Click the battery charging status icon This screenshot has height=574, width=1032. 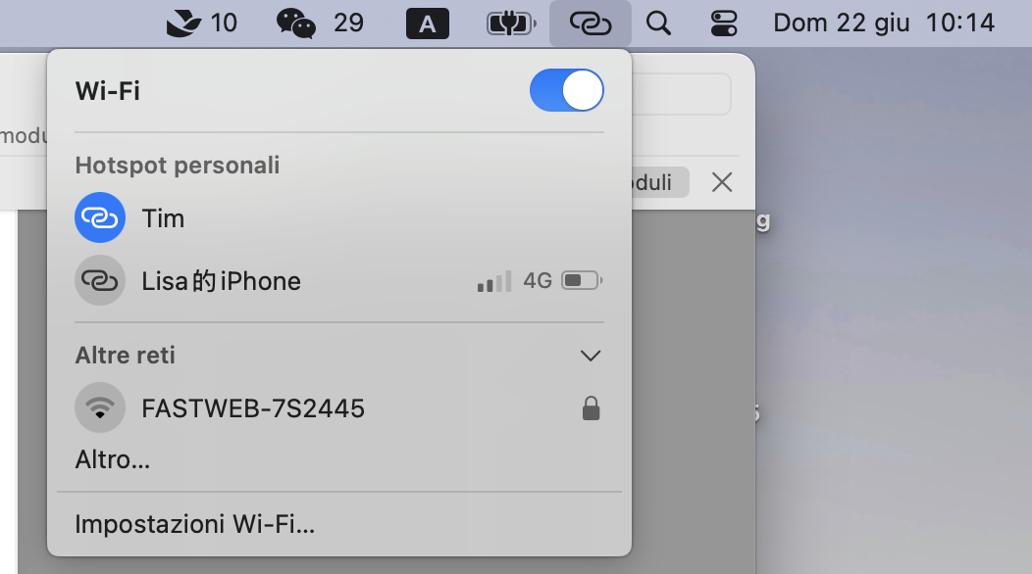coord(511,24)
